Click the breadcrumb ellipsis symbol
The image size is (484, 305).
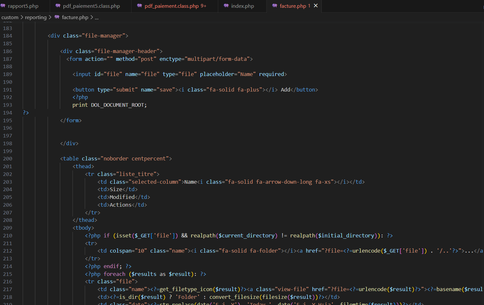(x=97, y=17)
